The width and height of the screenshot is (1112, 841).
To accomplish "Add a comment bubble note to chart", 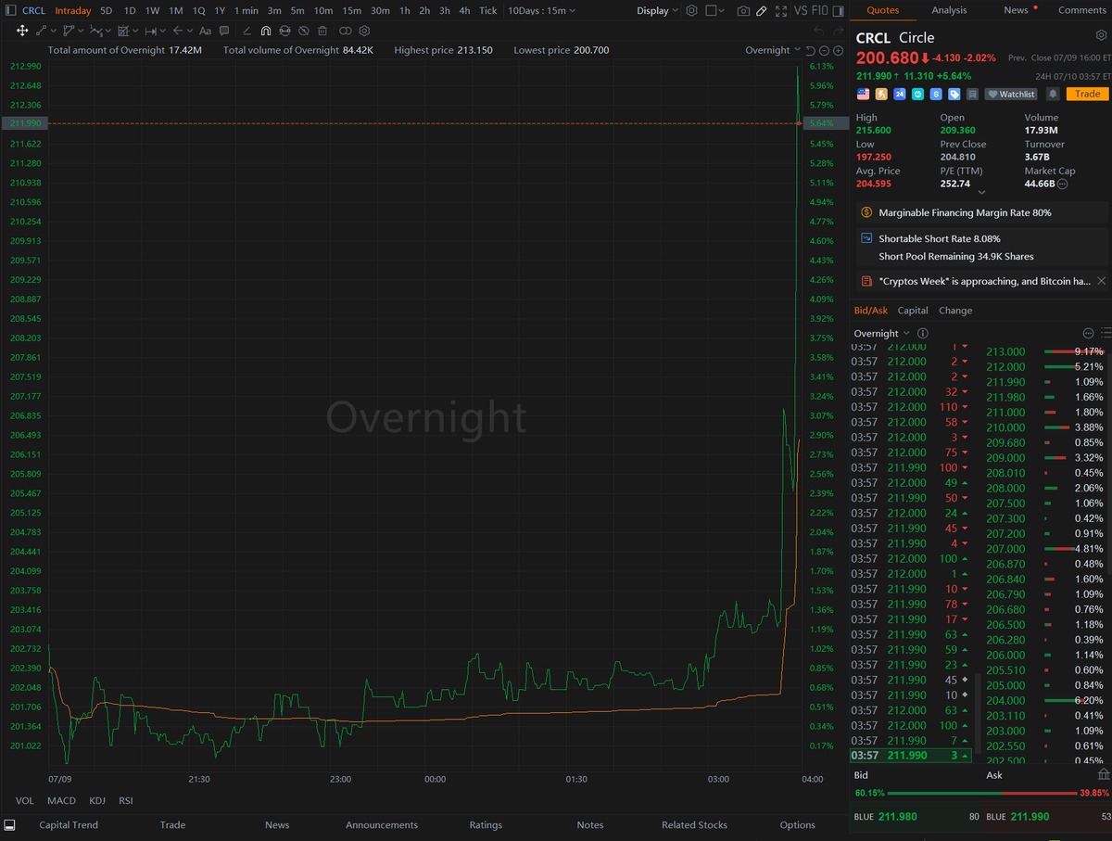I will tap(224, 31).
